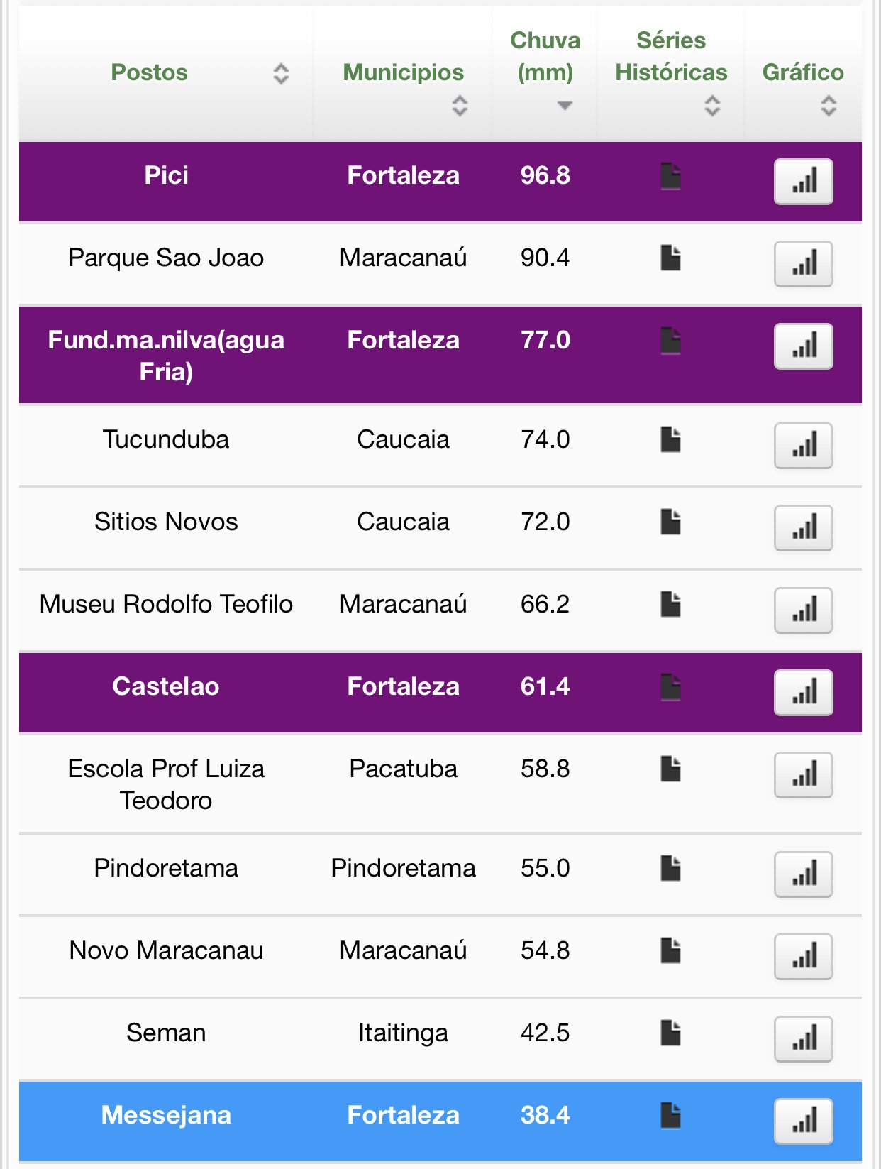Image resolution: width=881 pixels, height=1169 pixels.
Task: Open historical series file for Parque Sao Joao
Action: coord(670,258)
